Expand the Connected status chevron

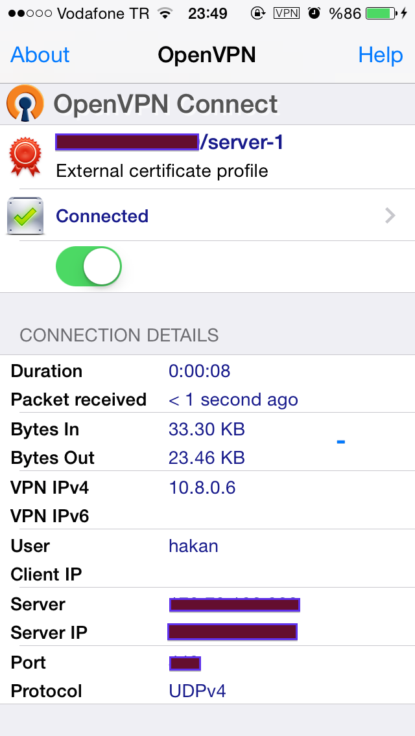390,216
